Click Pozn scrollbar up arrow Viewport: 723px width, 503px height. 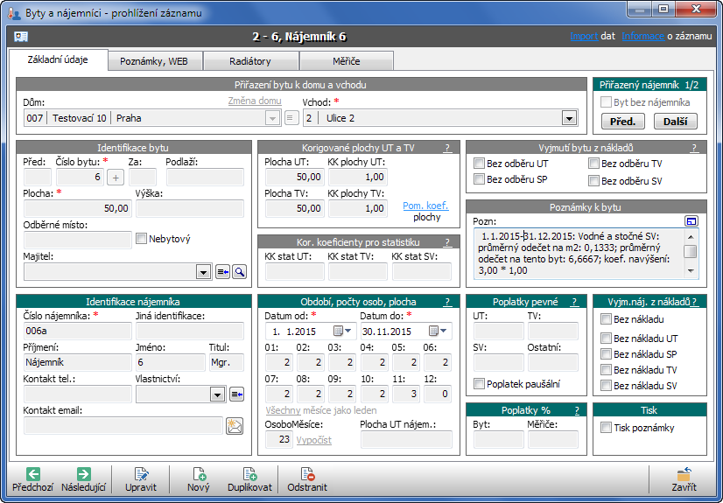pos(691,237)
